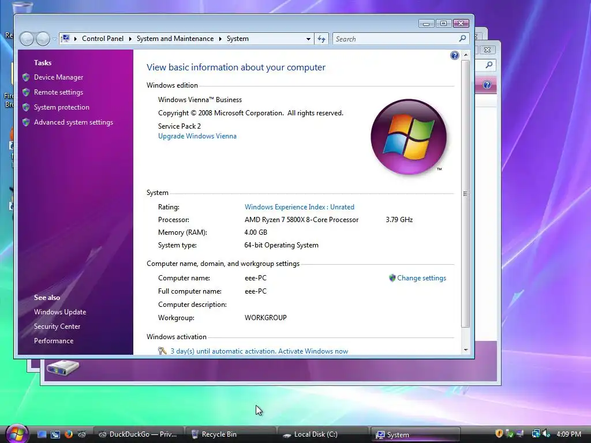Image resolution: width=591 pixels, height=443 pixels.
Task: Click the eee-PC value beside Full computer name
Action: (x=256, y=291)
